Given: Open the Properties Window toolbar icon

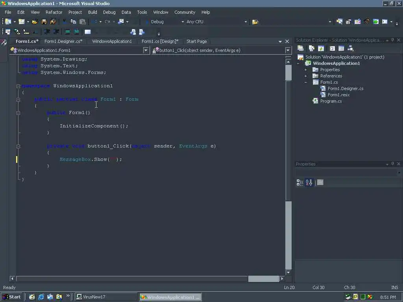Looking at the screenshot, I should click(x=348, y=22).
